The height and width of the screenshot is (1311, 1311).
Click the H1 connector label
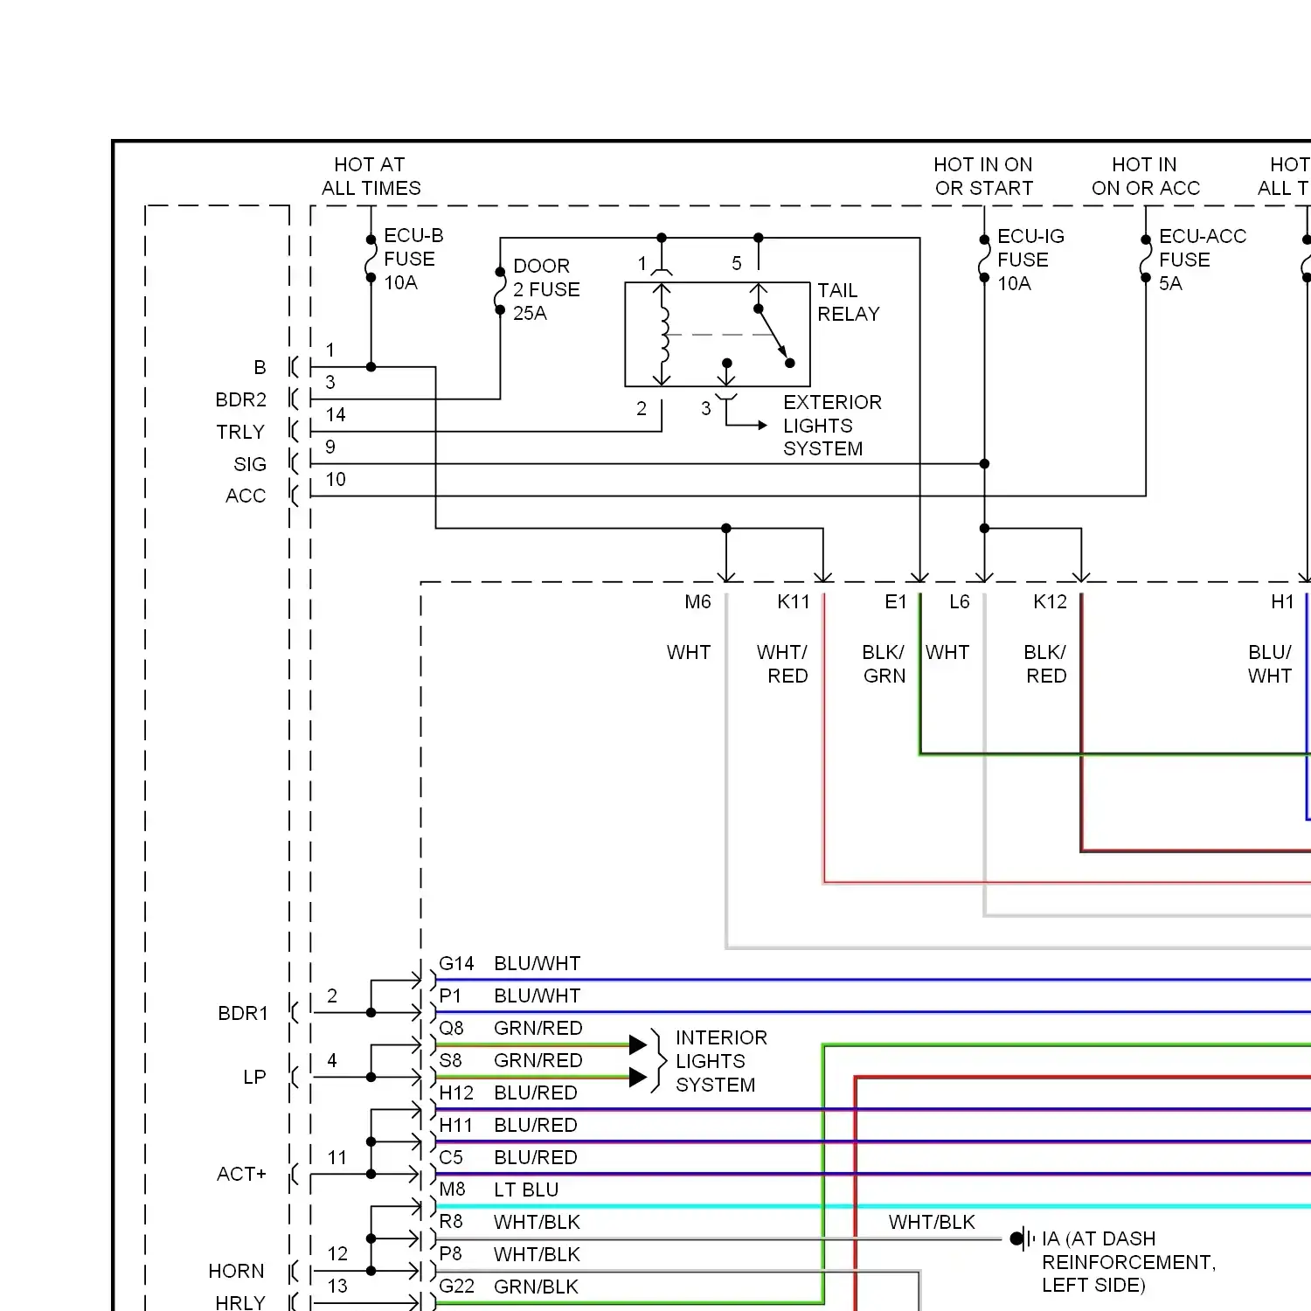click(x=1281, y=601)
